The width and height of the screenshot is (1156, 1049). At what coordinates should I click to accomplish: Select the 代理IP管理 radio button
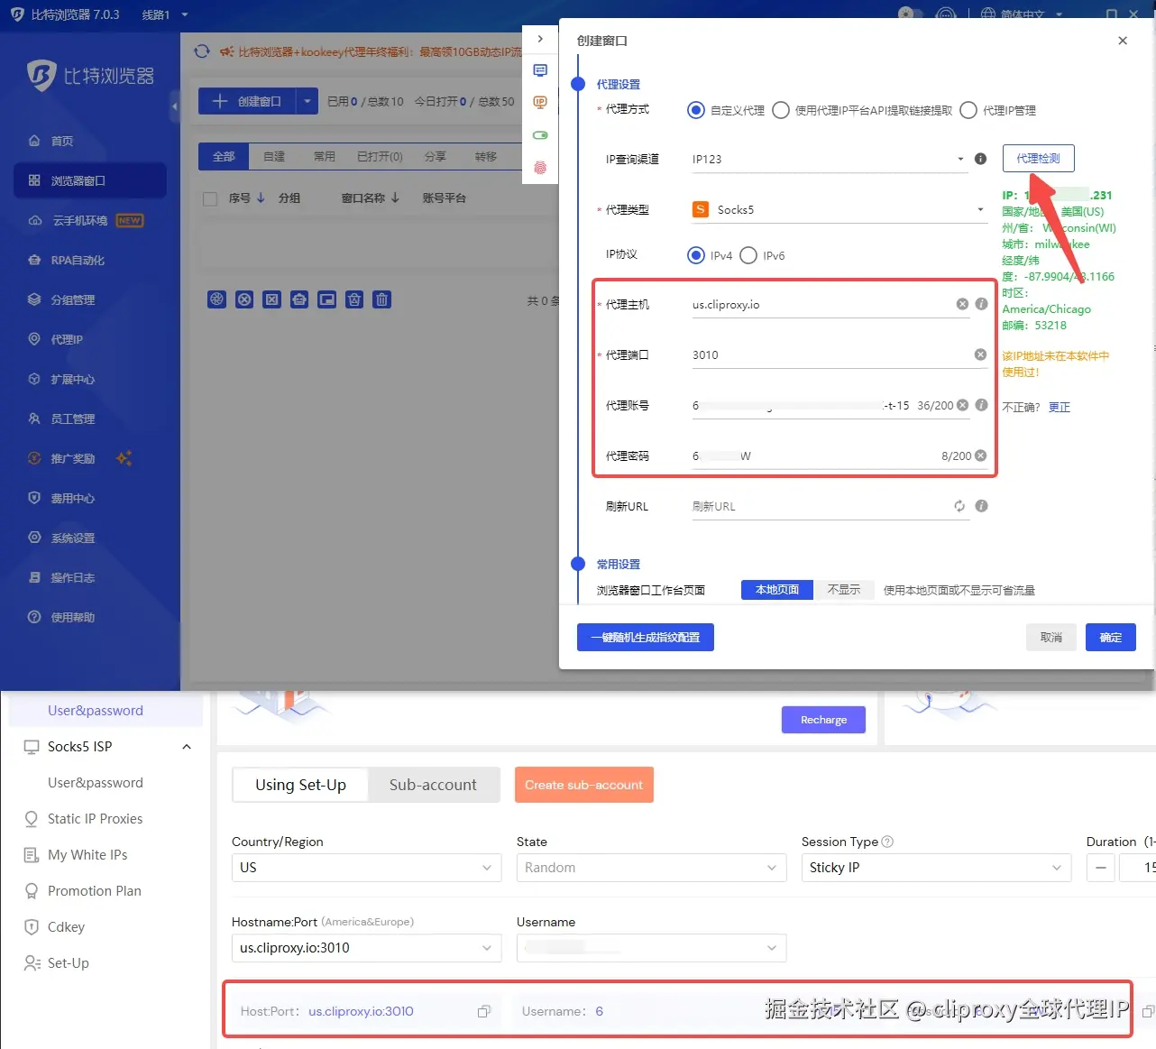[968, 110]
